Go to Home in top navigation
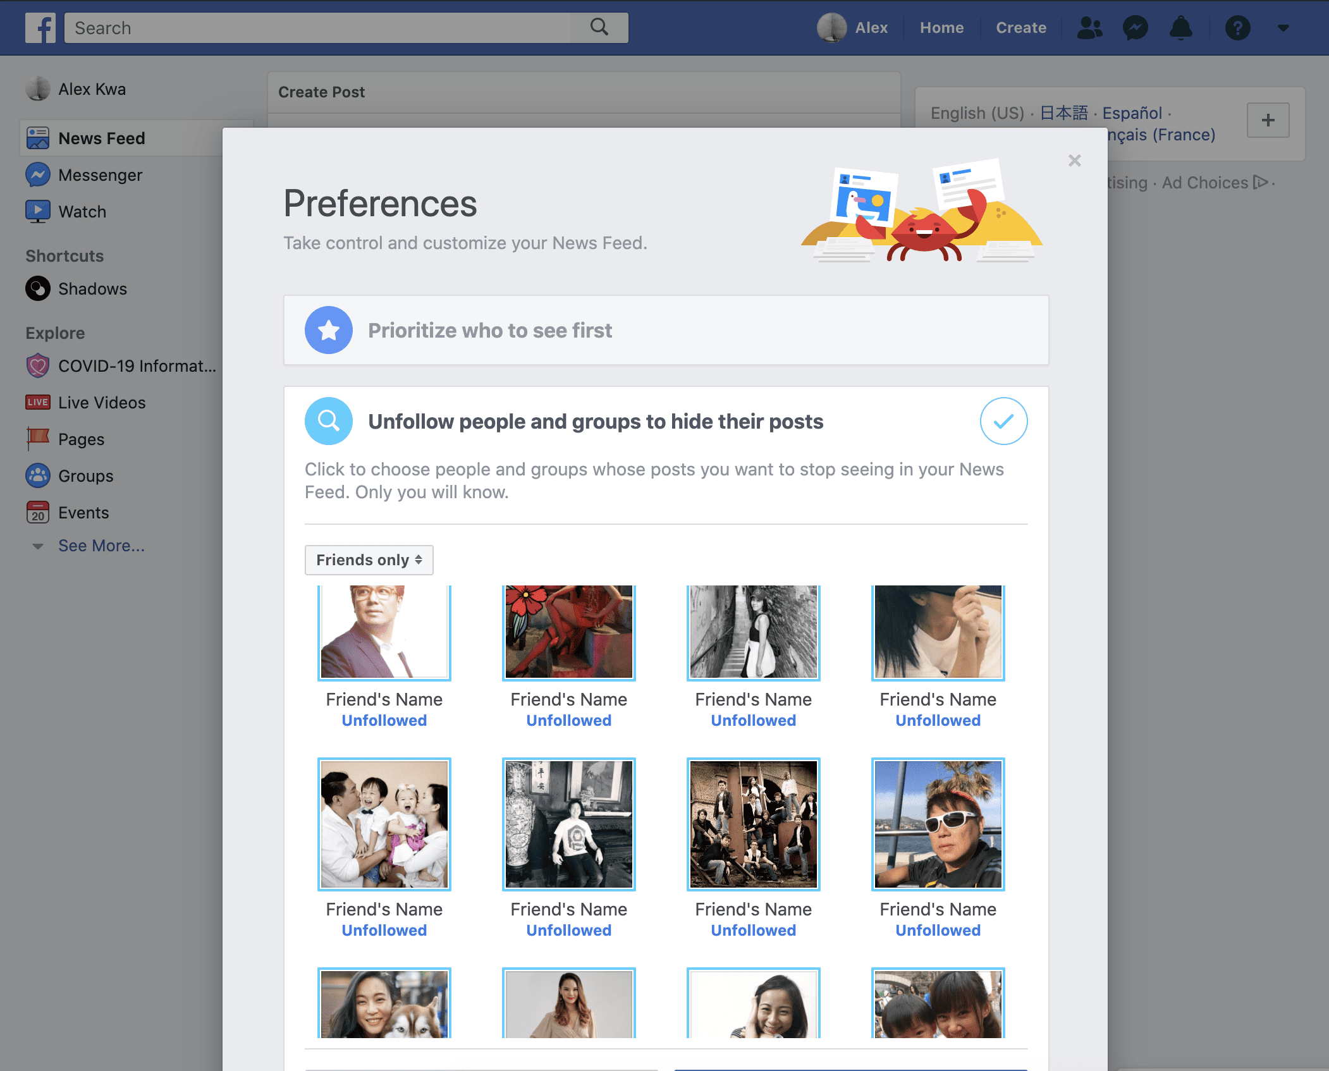 (941, 28)
